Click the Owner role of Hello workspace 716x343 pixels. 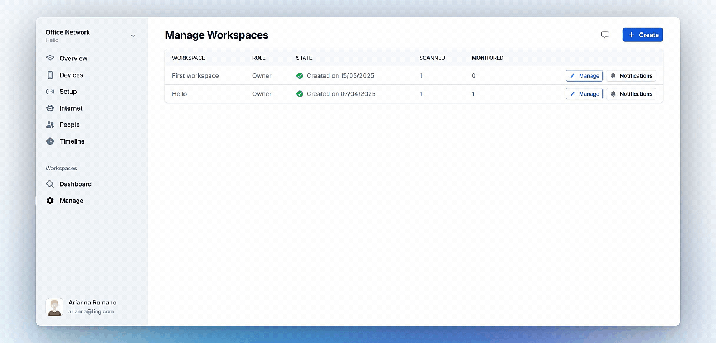coord(262,94)
